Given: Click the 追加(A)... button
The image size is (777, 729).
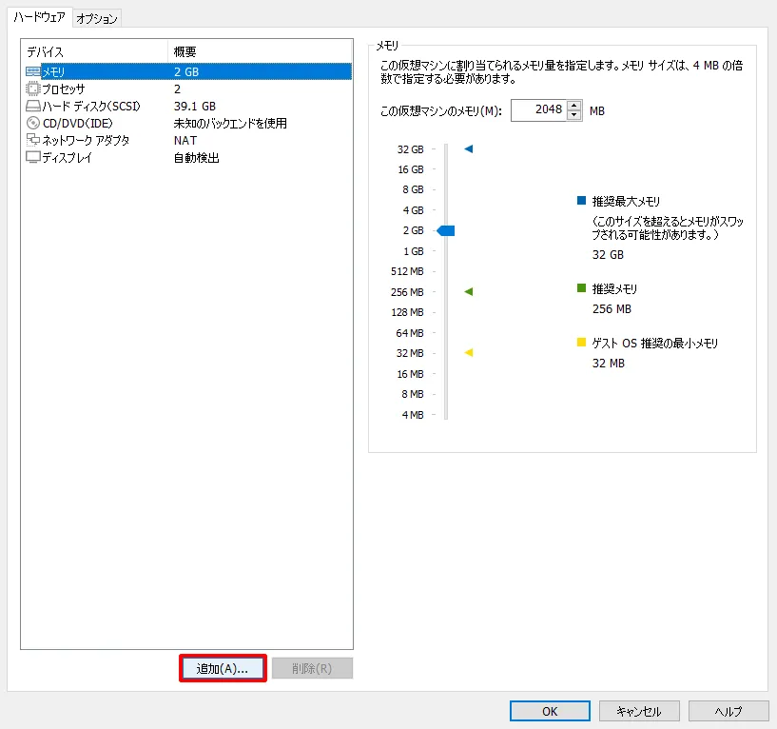Looking at the screenshot, I should (x=223, y=668).
